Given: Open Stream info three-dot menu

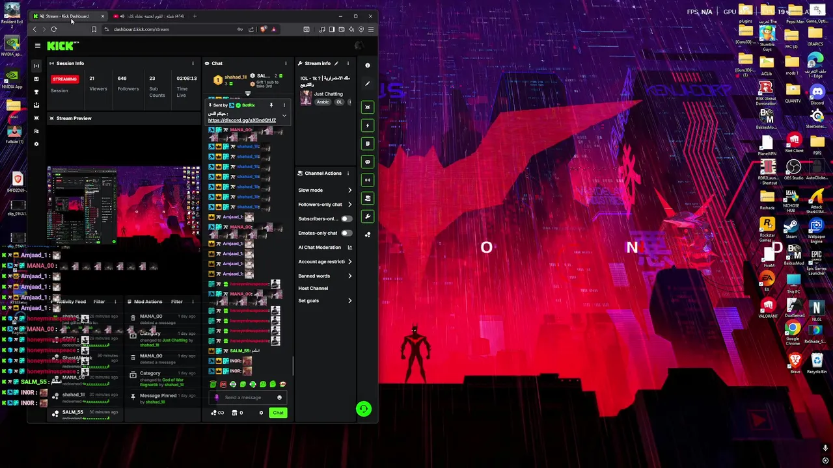Looking at the screenshot, I should (x=348, y=63).
